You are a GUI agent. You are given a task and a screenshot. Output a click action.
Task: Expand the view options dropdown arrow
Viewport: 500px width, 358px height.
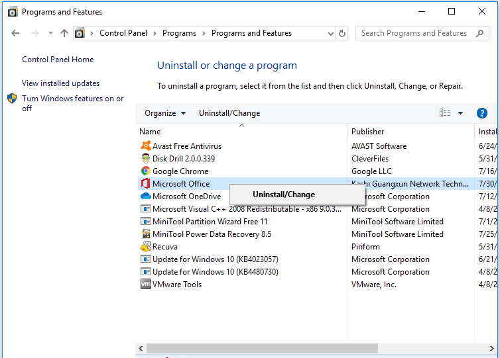click(x=460, y=113)
